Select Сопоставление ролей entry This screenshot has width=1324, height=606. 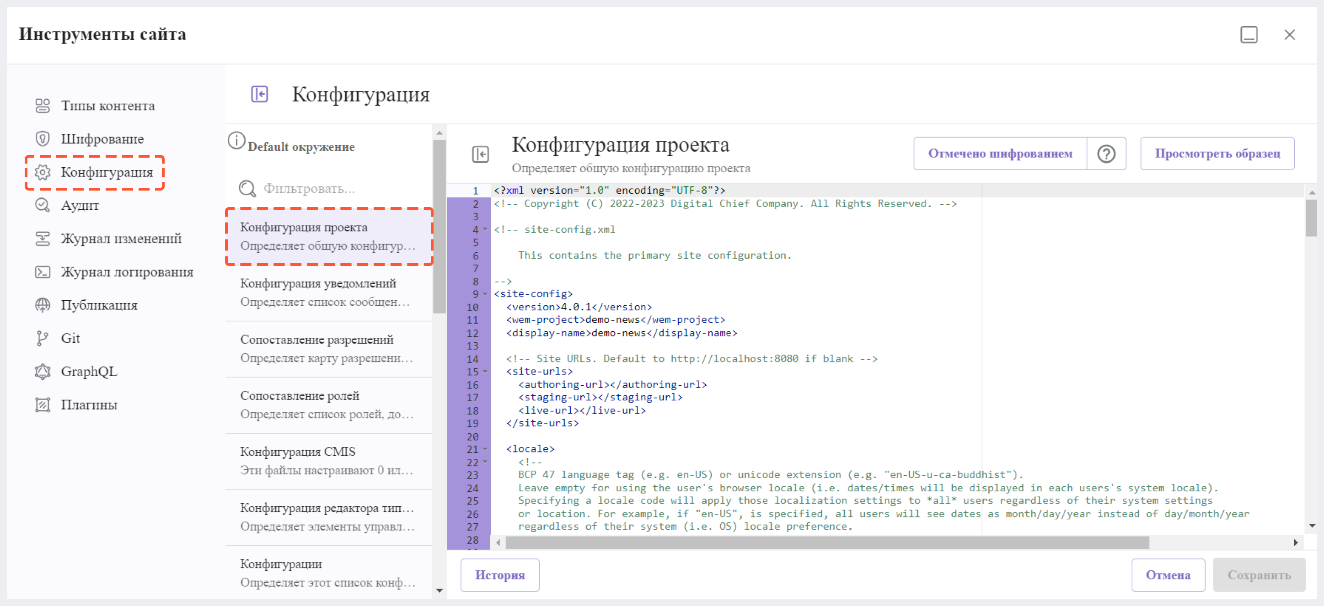[329, 405]
